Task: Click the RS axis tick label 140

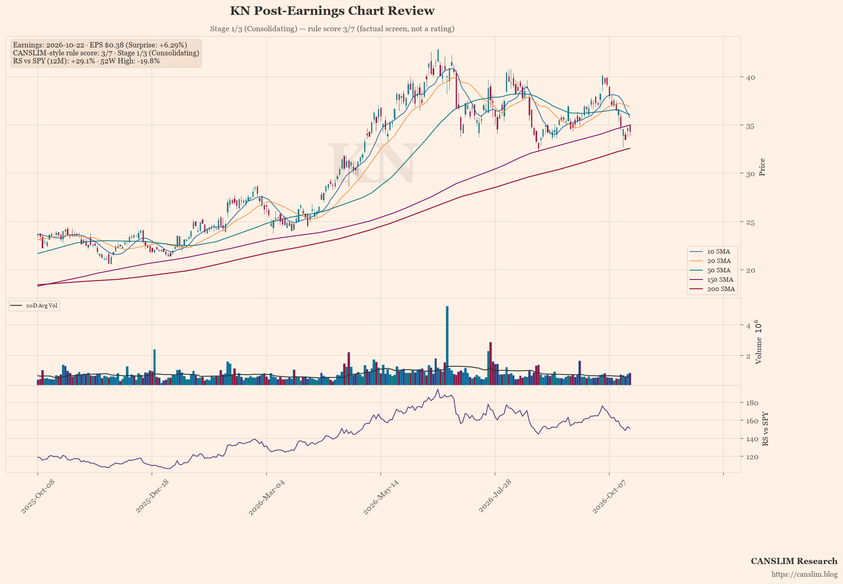Action: [752, 439]
